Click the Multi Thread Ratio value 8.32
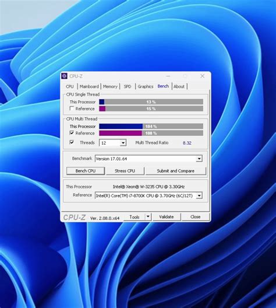The image size is (276, 308). (x=187, y=143)
